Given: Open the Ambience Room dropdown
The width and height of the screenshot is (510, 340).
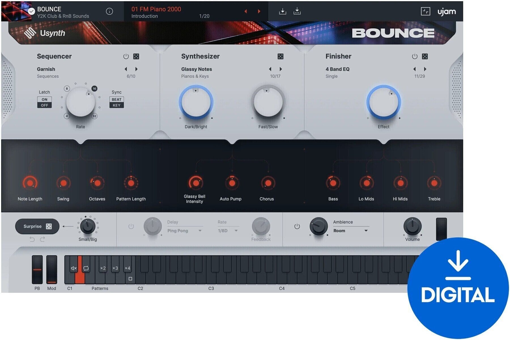Looking at the screenshot, I should point(351,231).
